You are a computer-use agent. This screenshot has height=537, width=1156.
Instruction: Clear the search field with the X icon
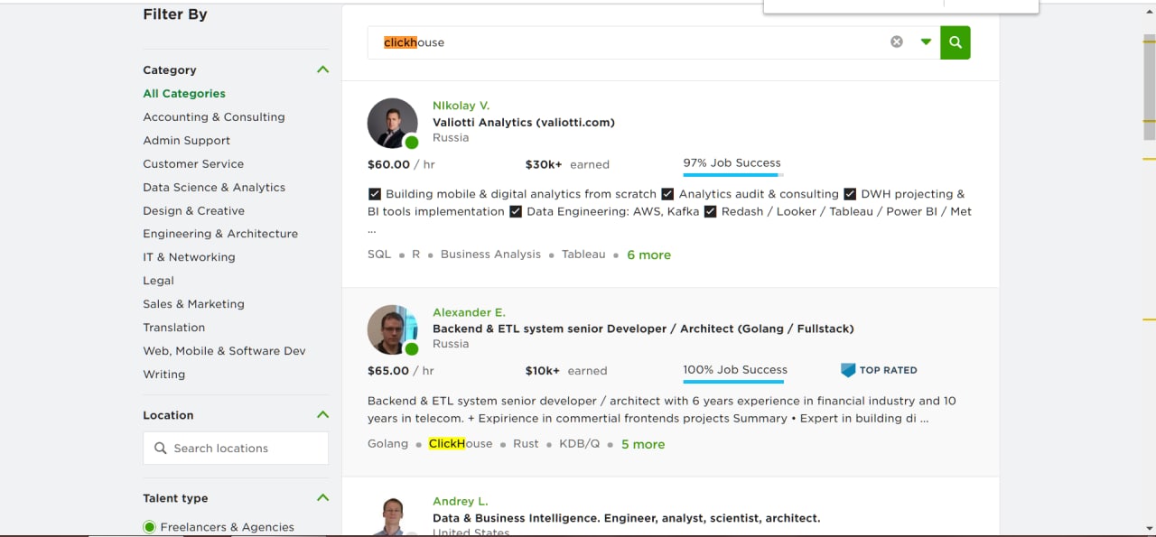pos(897,42)
